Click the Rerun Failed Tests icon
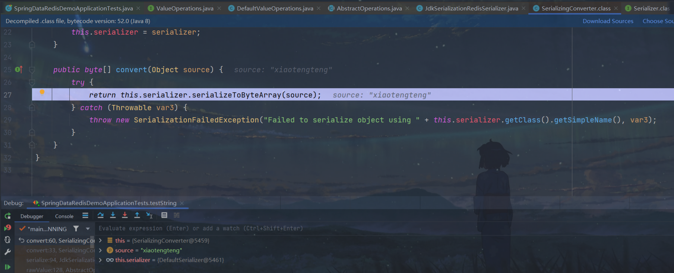The height and width of the screenshot is (273, 674). point(7,228)
